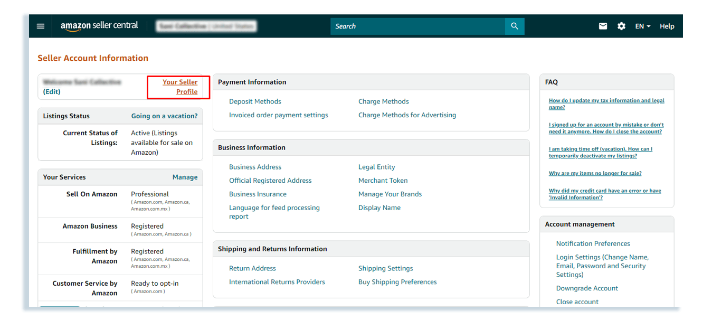This screenshot has height=320, width=712.
Task: Open Going on a vacation? link
Action: click(x=164, y=116)
